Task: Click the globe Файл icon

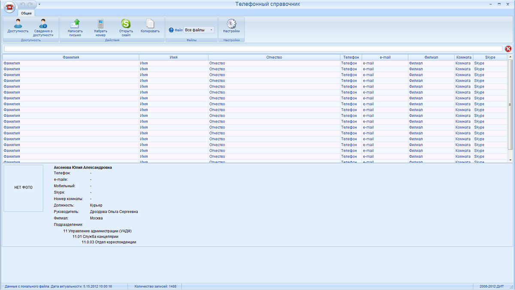Action: click(171, 30)
